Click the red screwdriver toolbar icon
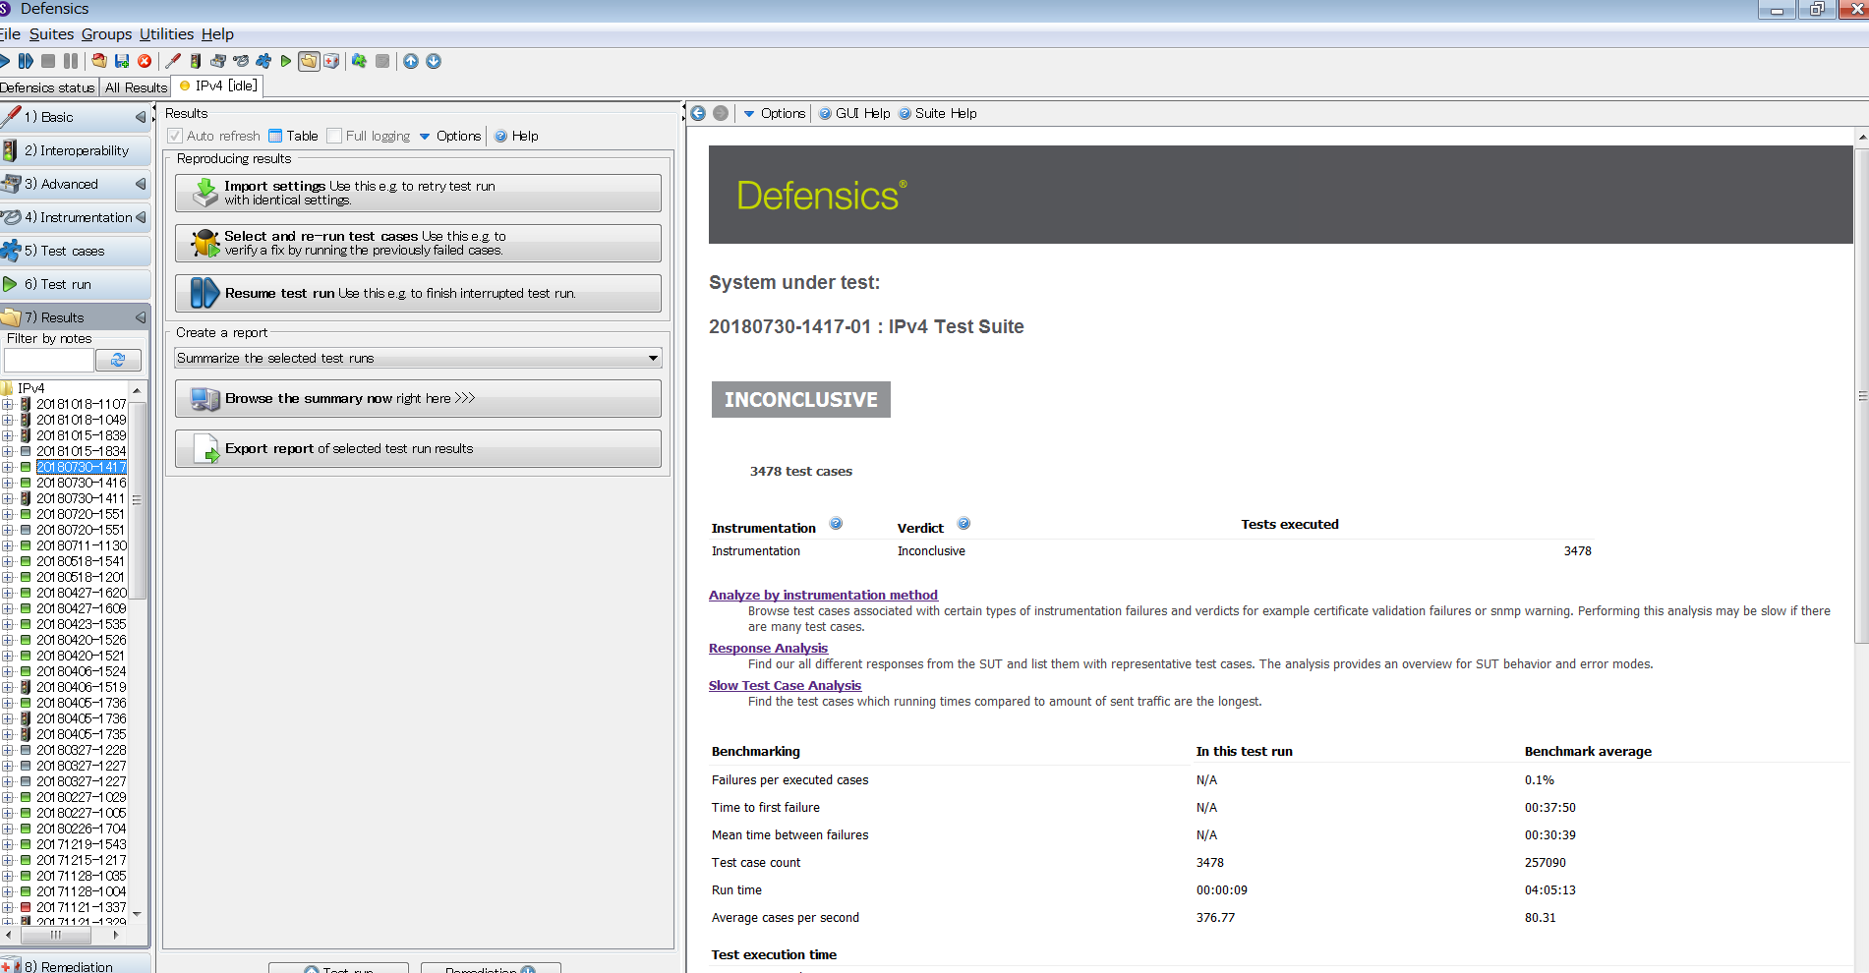 pos(173,61)
